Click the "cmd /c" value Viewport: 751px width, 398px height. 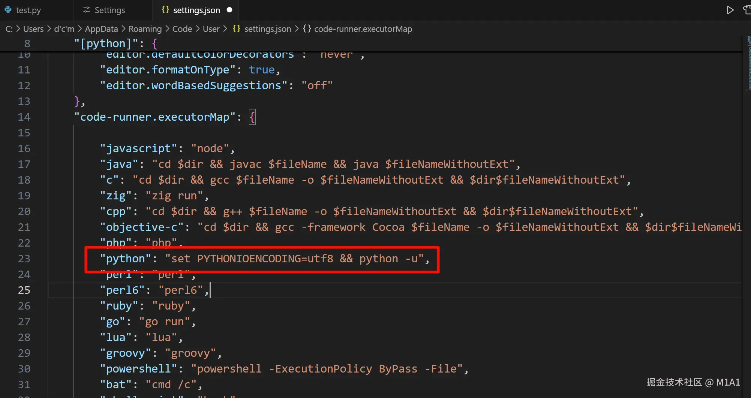(x=171, y=385)
